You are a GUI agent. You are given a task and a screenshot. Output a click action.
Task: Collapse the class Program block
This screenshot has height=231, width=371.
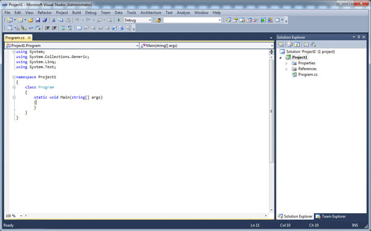[14, 87]
